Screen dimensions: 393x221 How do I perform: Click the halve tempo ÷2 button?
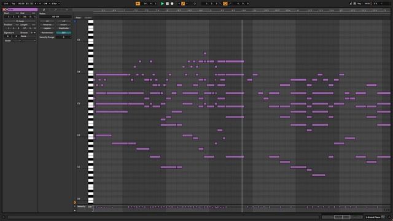(x=47, y=21)
